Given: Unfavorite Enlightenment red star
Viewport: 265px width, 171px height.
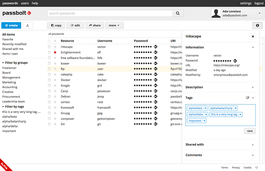Looking at the screenshot, I should 55,52.
